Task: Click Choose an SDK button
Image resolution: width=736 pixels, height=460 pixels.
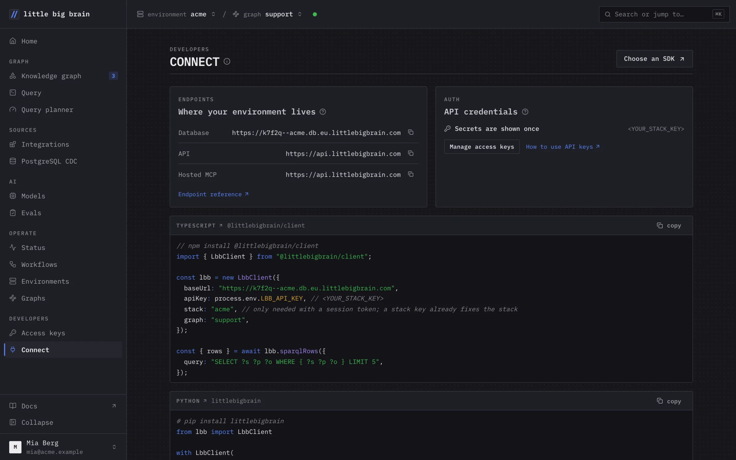Action: [x=654, y=59]
